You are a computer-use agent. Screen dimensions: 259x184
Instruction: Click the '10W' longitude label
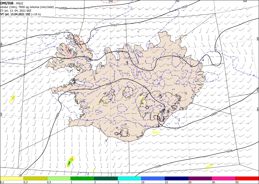click(245, 1)
